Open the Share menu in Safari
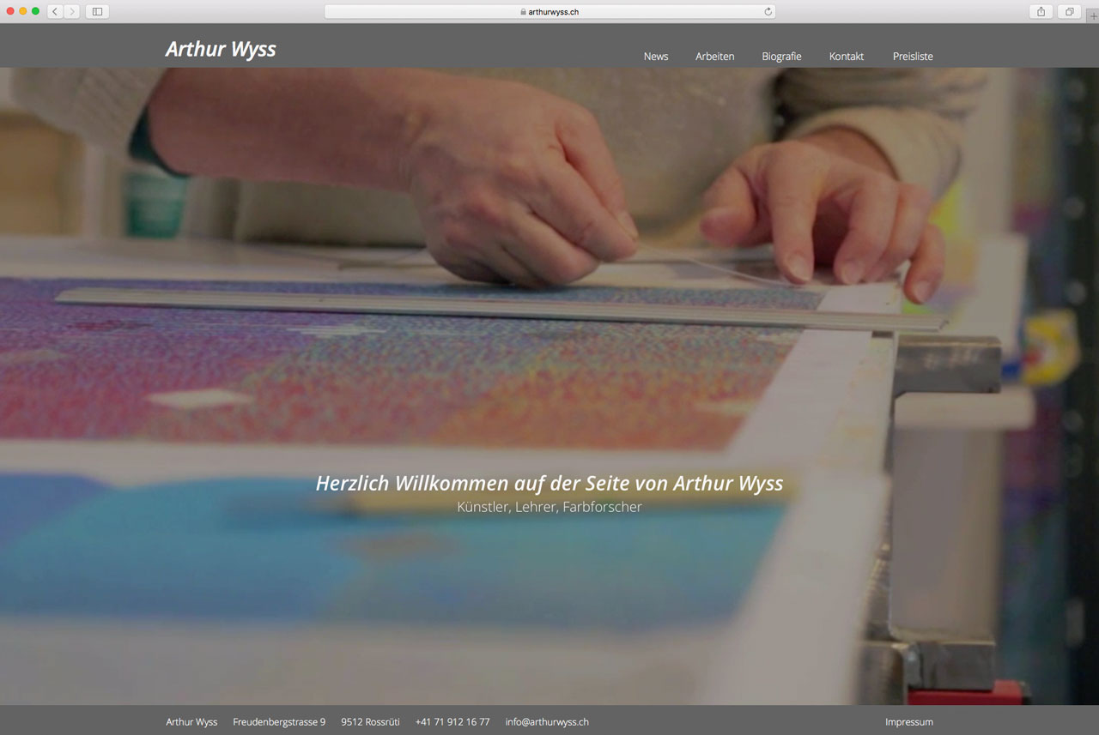The height and width of the screenshot is (735, 1099). (x=1041, y=11)
